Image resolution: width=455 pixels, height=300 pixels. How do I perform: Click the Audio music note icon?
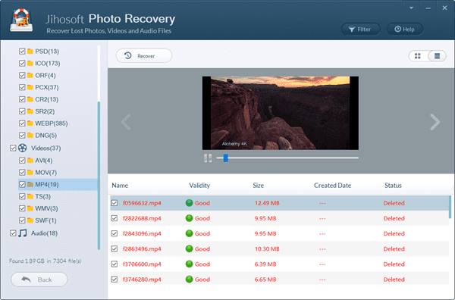click(x=23, y=233)
